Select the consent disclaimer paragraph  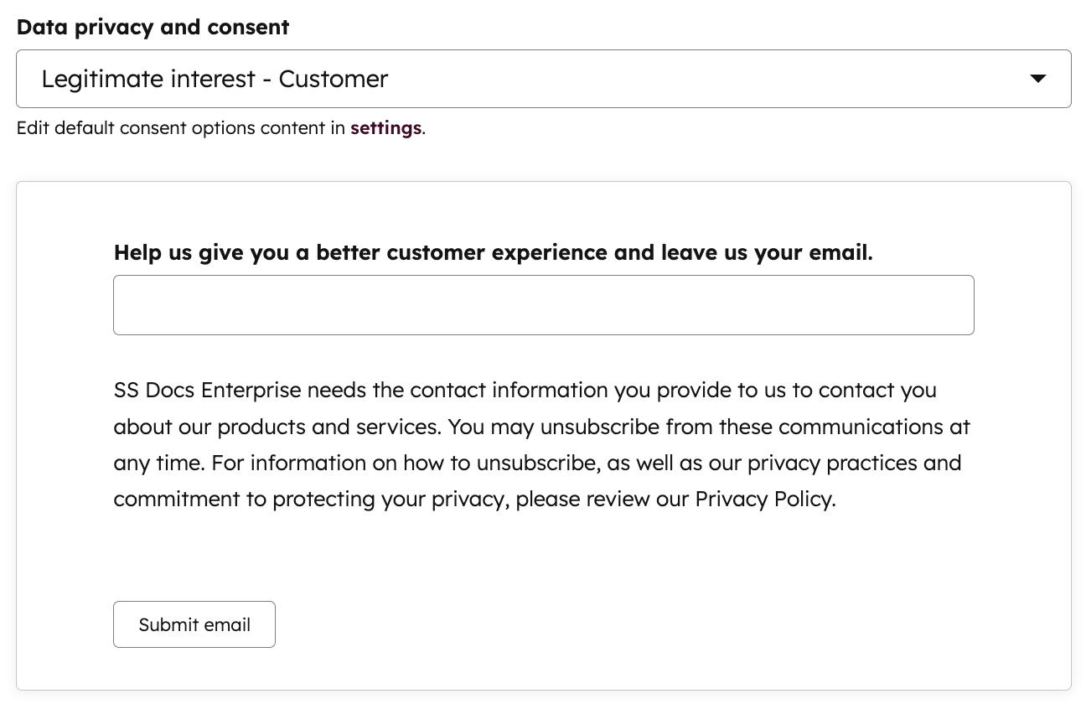(x=541, y=444)
